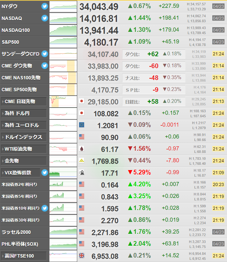Click the US flag on 米国債券2年利回り row

click(x=82, y=184)
